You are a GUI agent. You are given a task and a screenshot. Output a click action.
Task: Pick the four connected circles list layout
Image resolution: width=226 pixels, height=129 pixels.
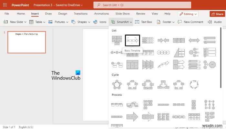163,52
